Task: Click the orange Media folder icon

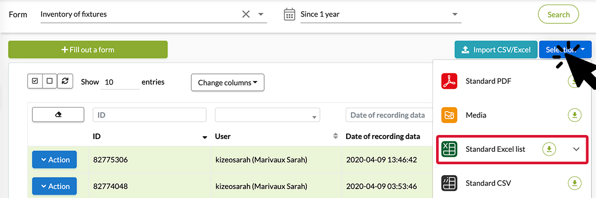Action: [x=449, y=115]
